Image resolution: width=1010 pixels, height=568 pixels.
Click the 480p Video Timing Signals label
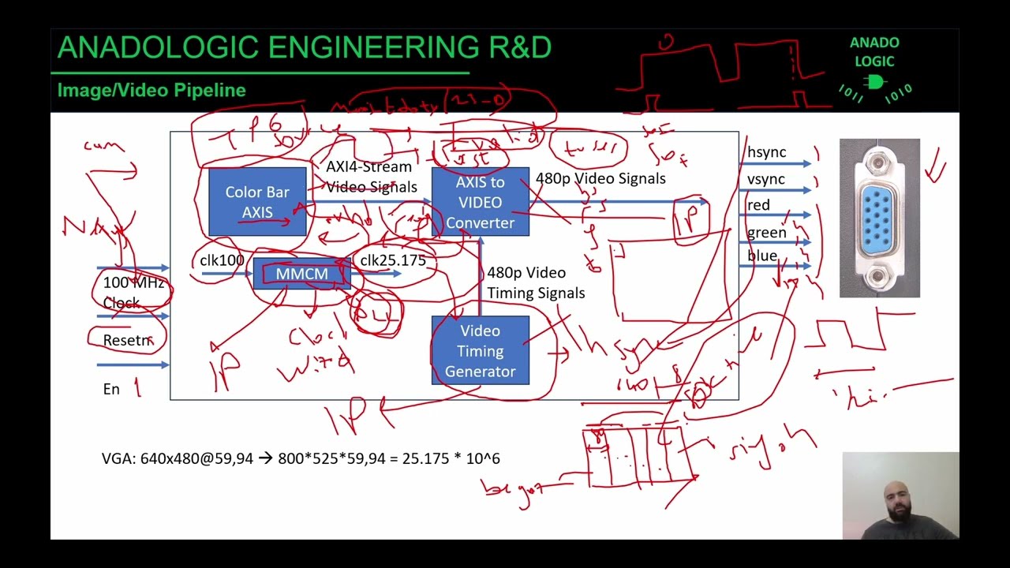click(x=536, y=282)
